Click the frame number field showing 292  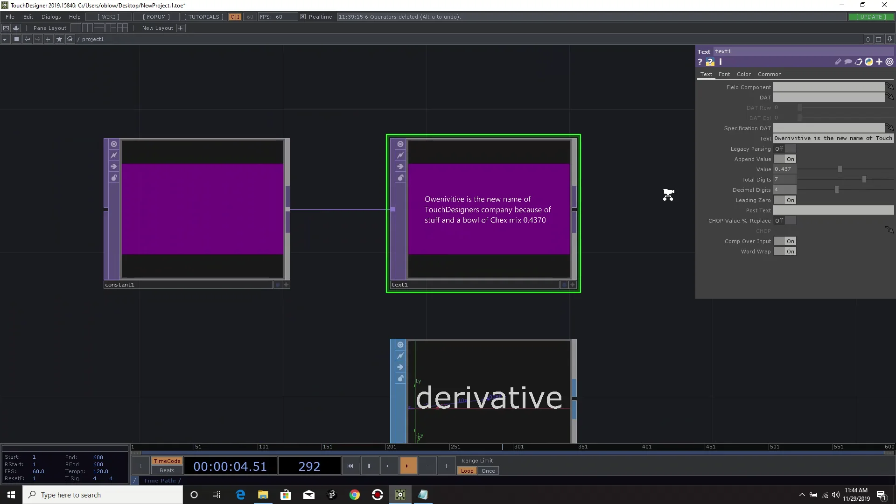point(309,466)
